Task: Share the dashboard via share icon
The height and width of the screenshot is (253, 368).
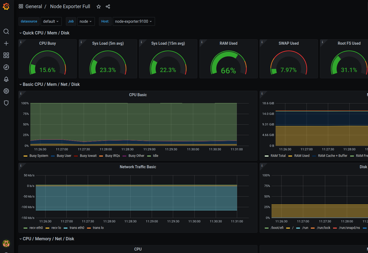Action: click(108, 7)
